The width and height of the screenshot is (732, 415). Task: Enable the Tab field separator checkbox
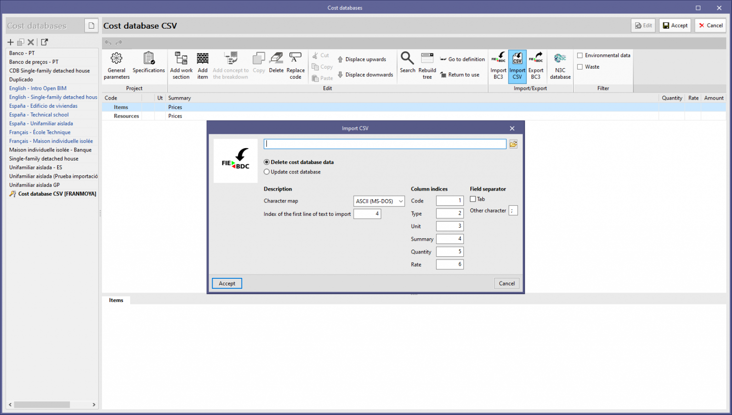pos(472,199)
